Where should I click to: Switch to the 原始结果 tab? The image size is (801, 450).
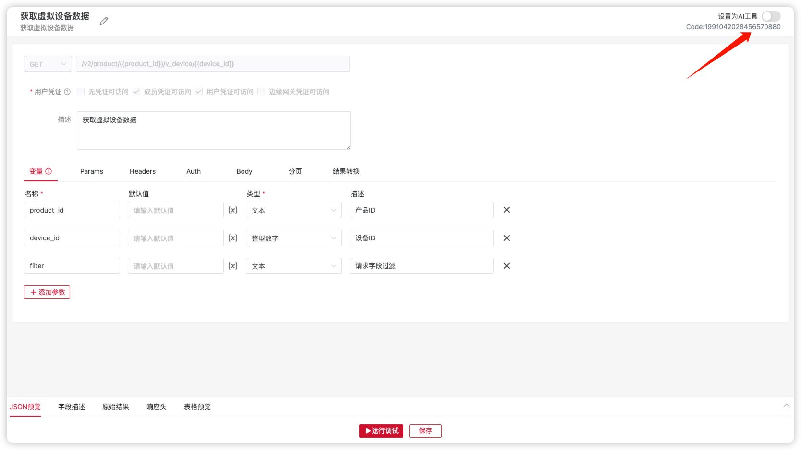[115, 406]
